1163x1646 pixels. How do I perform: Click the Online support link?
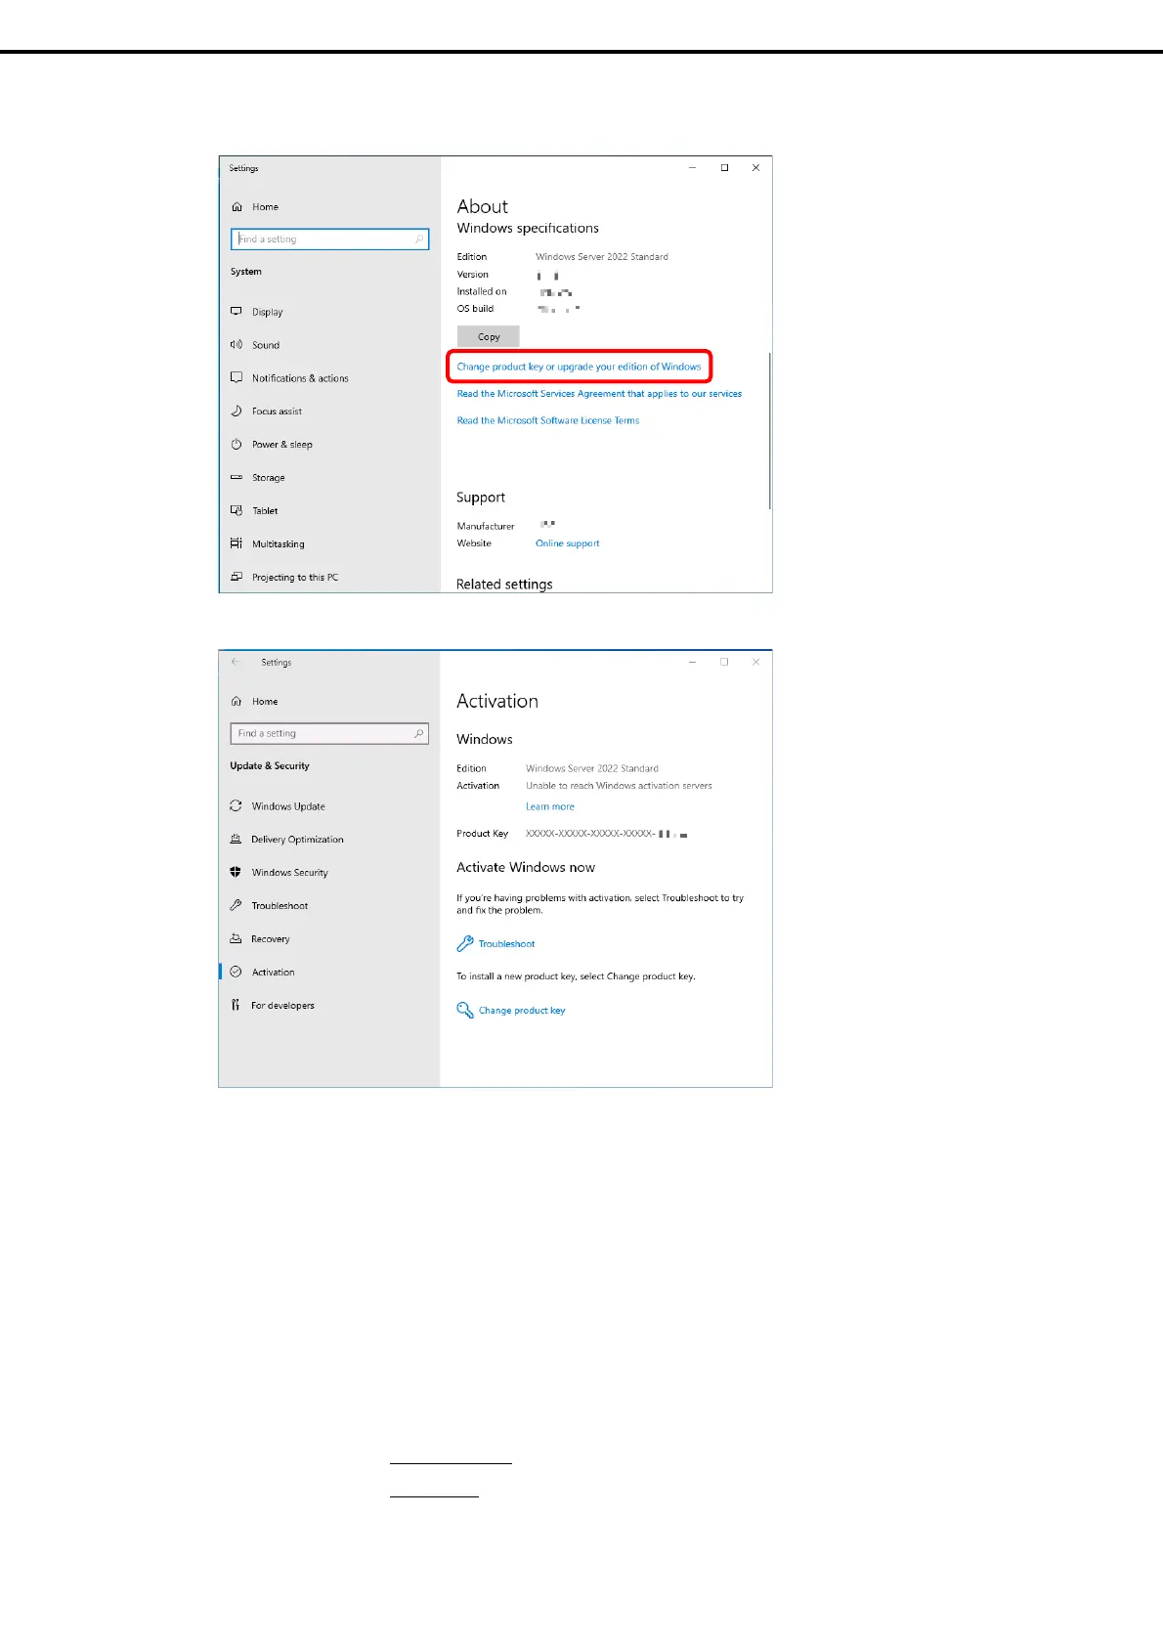tap(568, 543)
